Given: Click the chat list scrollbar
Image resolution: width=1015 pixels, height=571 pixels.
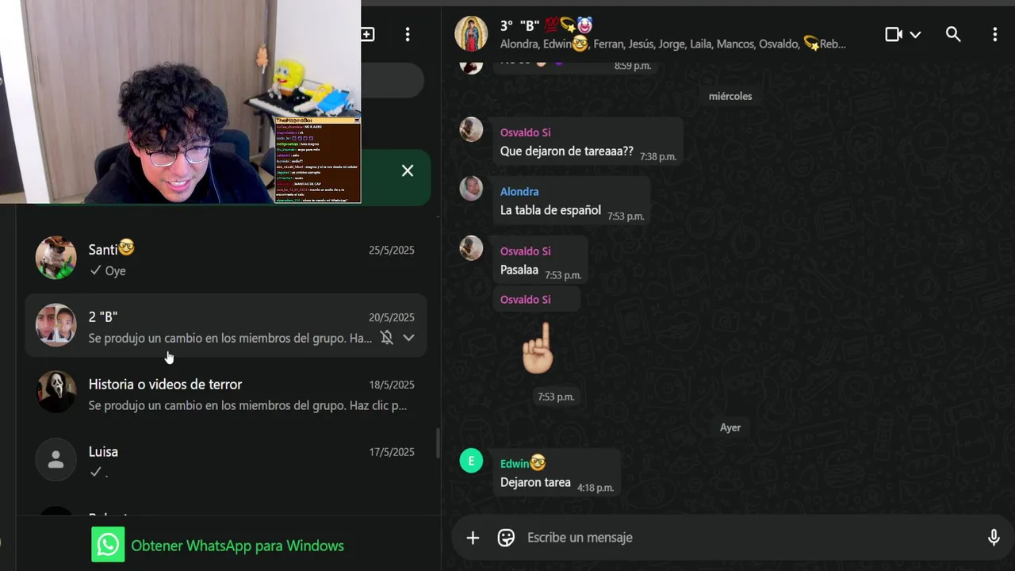Looking at the screenshot, I should pos(437,443).
